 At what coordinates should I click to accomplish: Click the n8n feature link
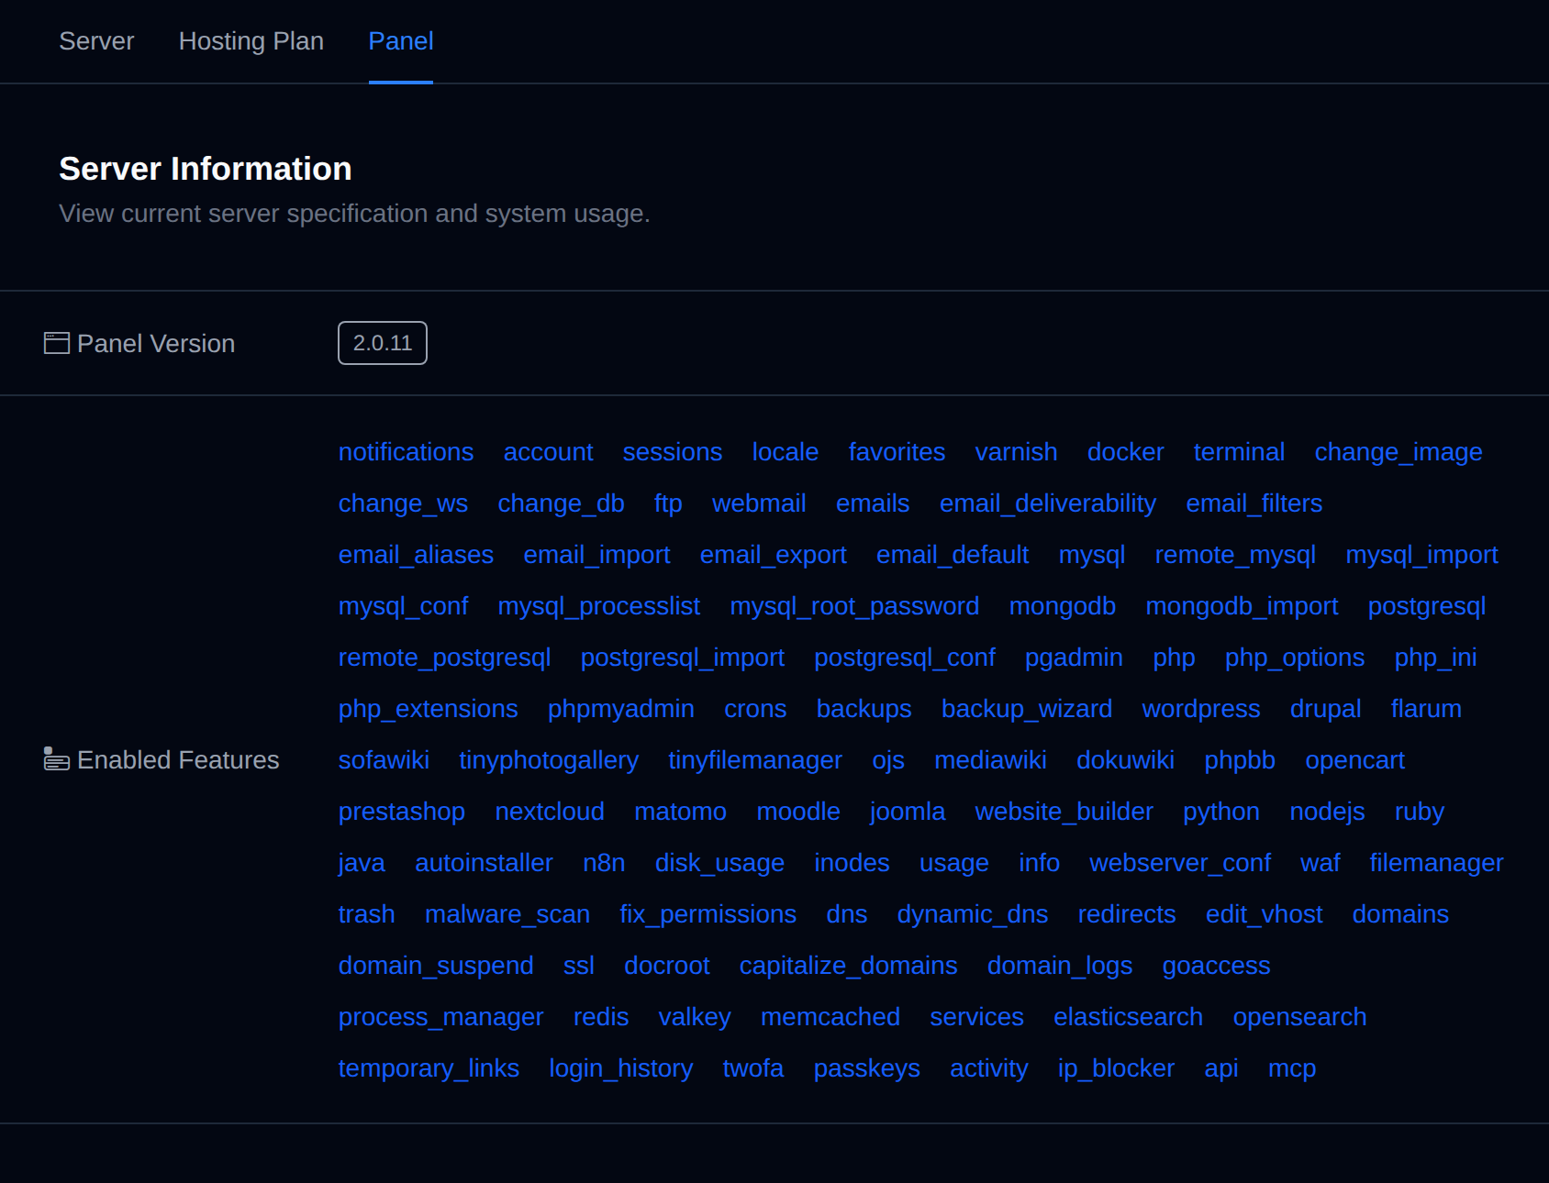(605, 863)
